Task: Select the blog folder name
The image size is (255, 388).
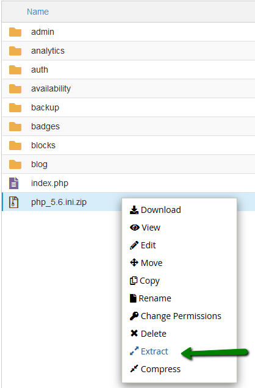Action: (39, 164)
